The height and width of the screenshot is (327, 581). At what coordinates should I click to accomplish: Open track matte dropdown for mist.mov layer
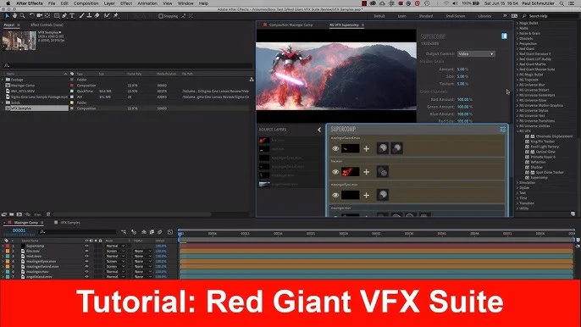pyautogui.click(x=142, y=256)
